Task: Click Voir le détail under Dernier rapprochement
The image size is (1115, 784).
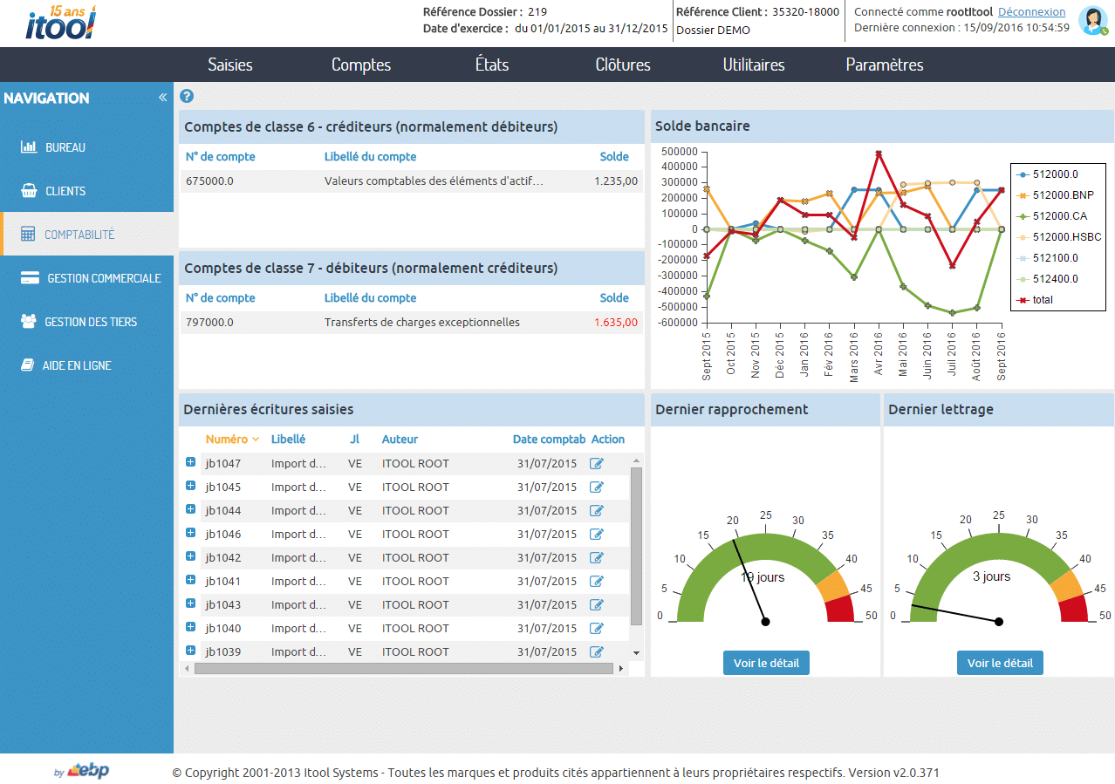Action: tap(765, 662)
